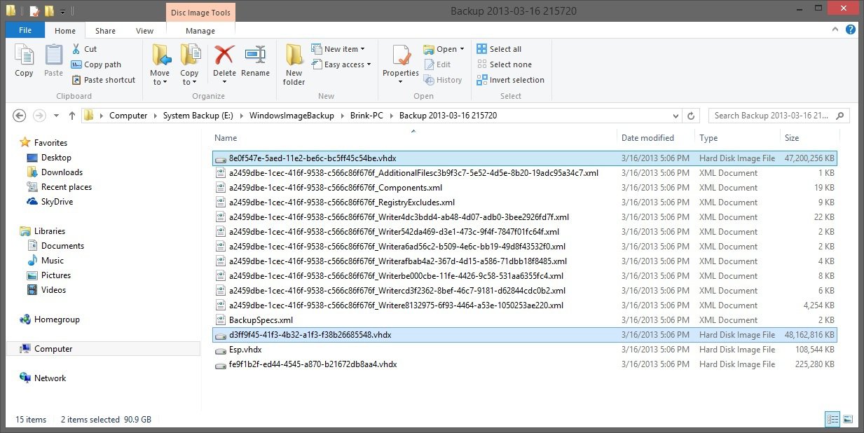Click the Disc Image Tools contextual tab
Screen dimensions: 864x433
[200, 11]
